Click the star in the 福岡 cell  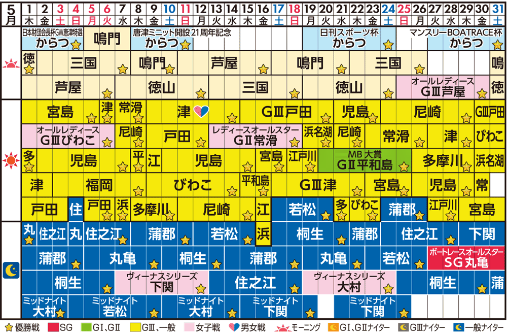point(138,191)
